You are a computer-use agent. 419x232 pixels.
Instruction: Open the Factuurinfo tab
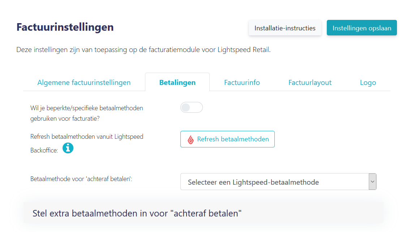(x=242, y=82)
